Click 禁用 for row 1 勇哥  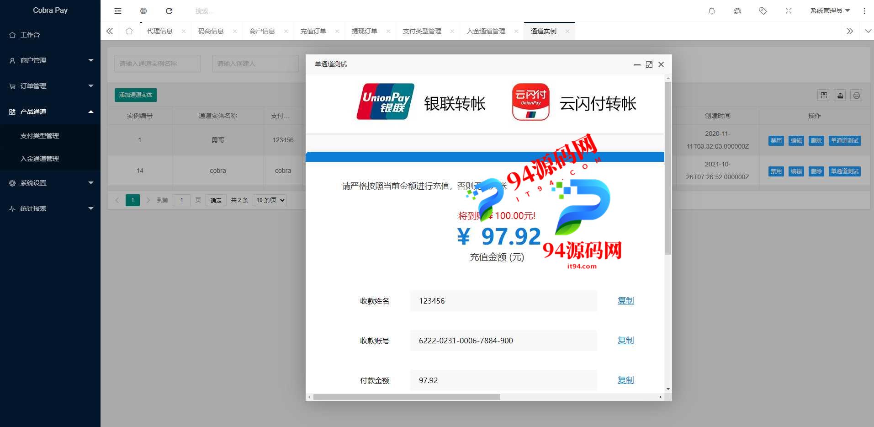(776, 141)
